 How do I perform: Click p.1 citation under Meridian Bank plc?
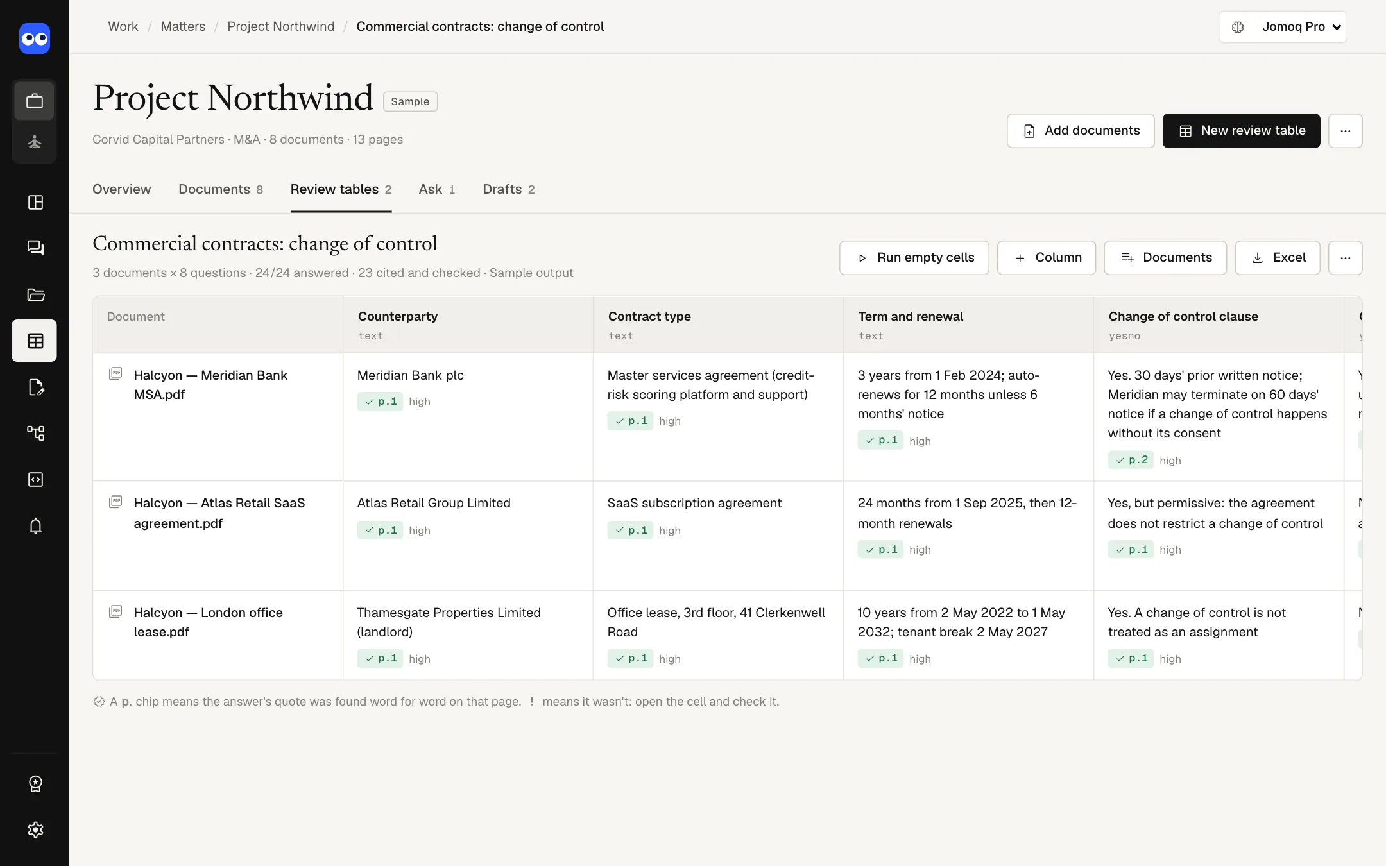(380, 402)
